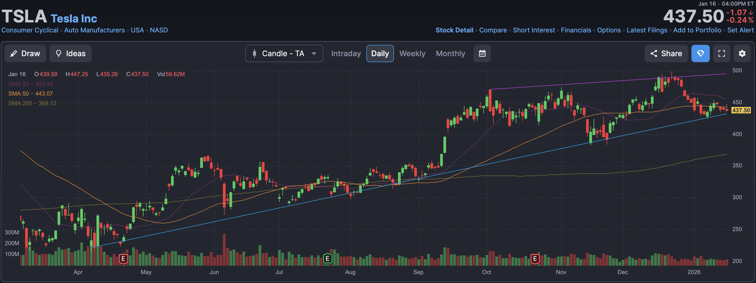Open the Latest Filings link
The height and width of the screenshot is (283, 756).
[x=647, y=30]
